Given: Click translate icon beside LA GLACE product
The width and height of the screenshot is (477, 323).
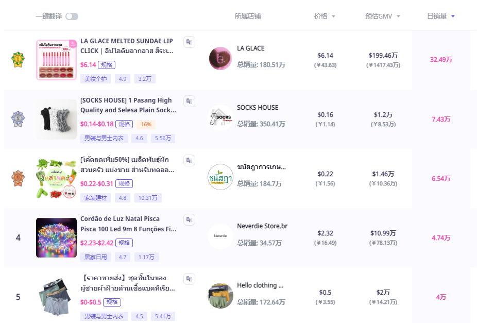Looking at the screenshot, I should [x=189, y=42].
